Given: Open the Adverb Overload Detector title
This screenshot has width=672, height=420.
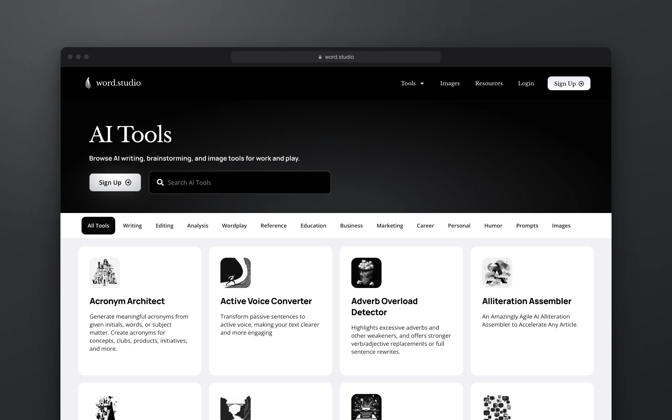Looking at the screenshot, I should (x=384, y=307).
